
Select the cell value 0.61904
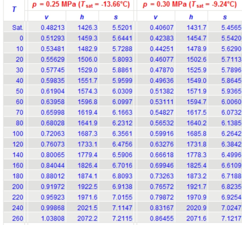pos(53,91)
